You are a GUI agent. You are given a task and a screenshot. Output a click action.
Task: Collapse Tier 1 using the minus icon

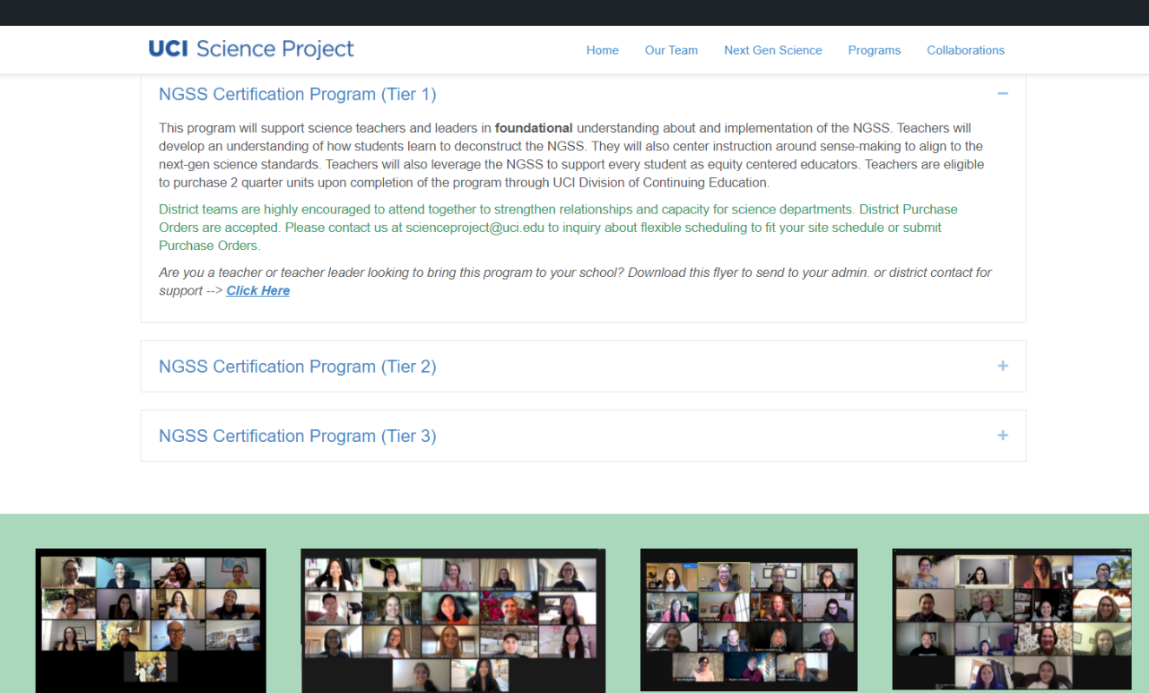pyautogui.click(x=1002, y=93)
